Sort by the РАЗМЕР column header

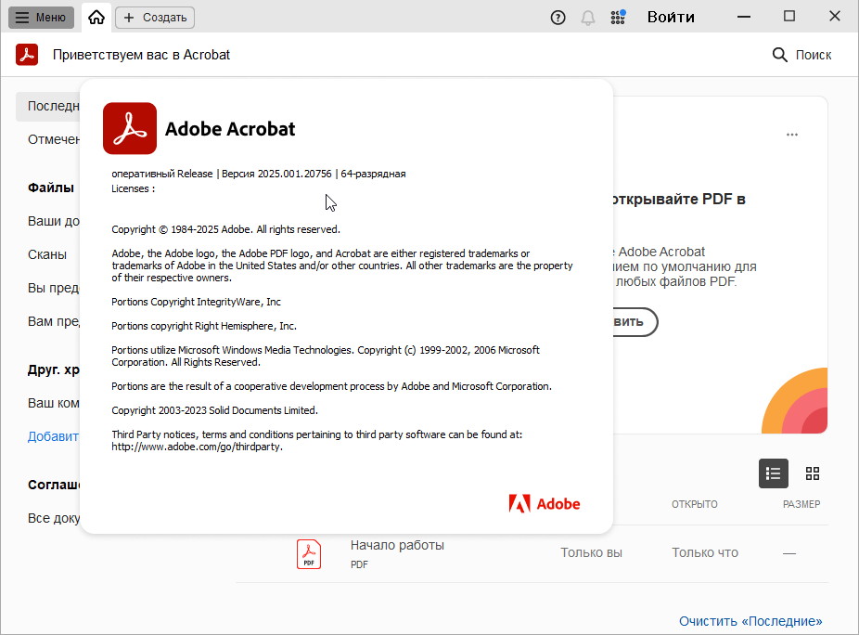click(x=801, y=504)
